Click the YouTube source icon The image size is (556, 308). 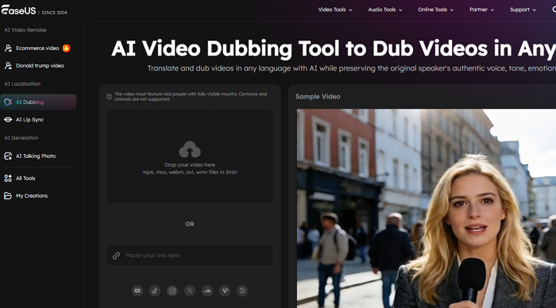[x=137, y=291]
